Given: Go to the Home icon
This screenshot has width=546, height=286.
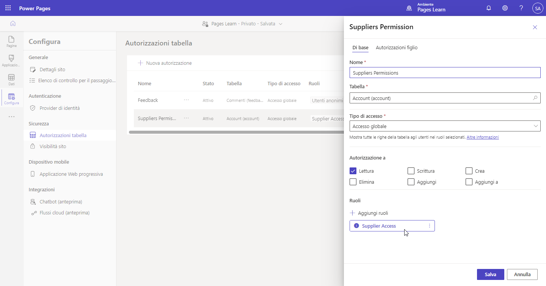Looking at the screenshot, I should (x=13, y=23).
